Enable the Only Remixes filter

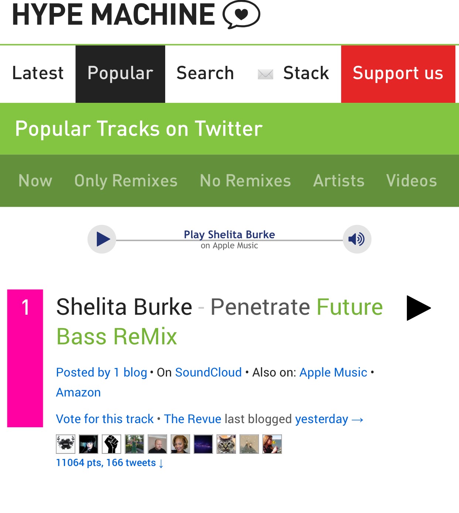point(126,181)
